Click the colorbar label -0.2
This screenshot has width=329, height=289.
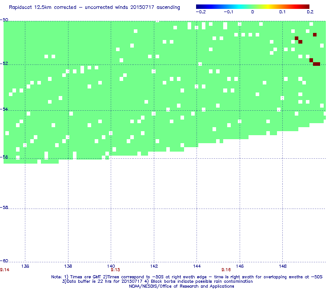click(201, 12)
